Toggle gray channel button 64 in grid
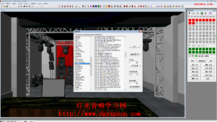217x122 pixels. [214, 42]
